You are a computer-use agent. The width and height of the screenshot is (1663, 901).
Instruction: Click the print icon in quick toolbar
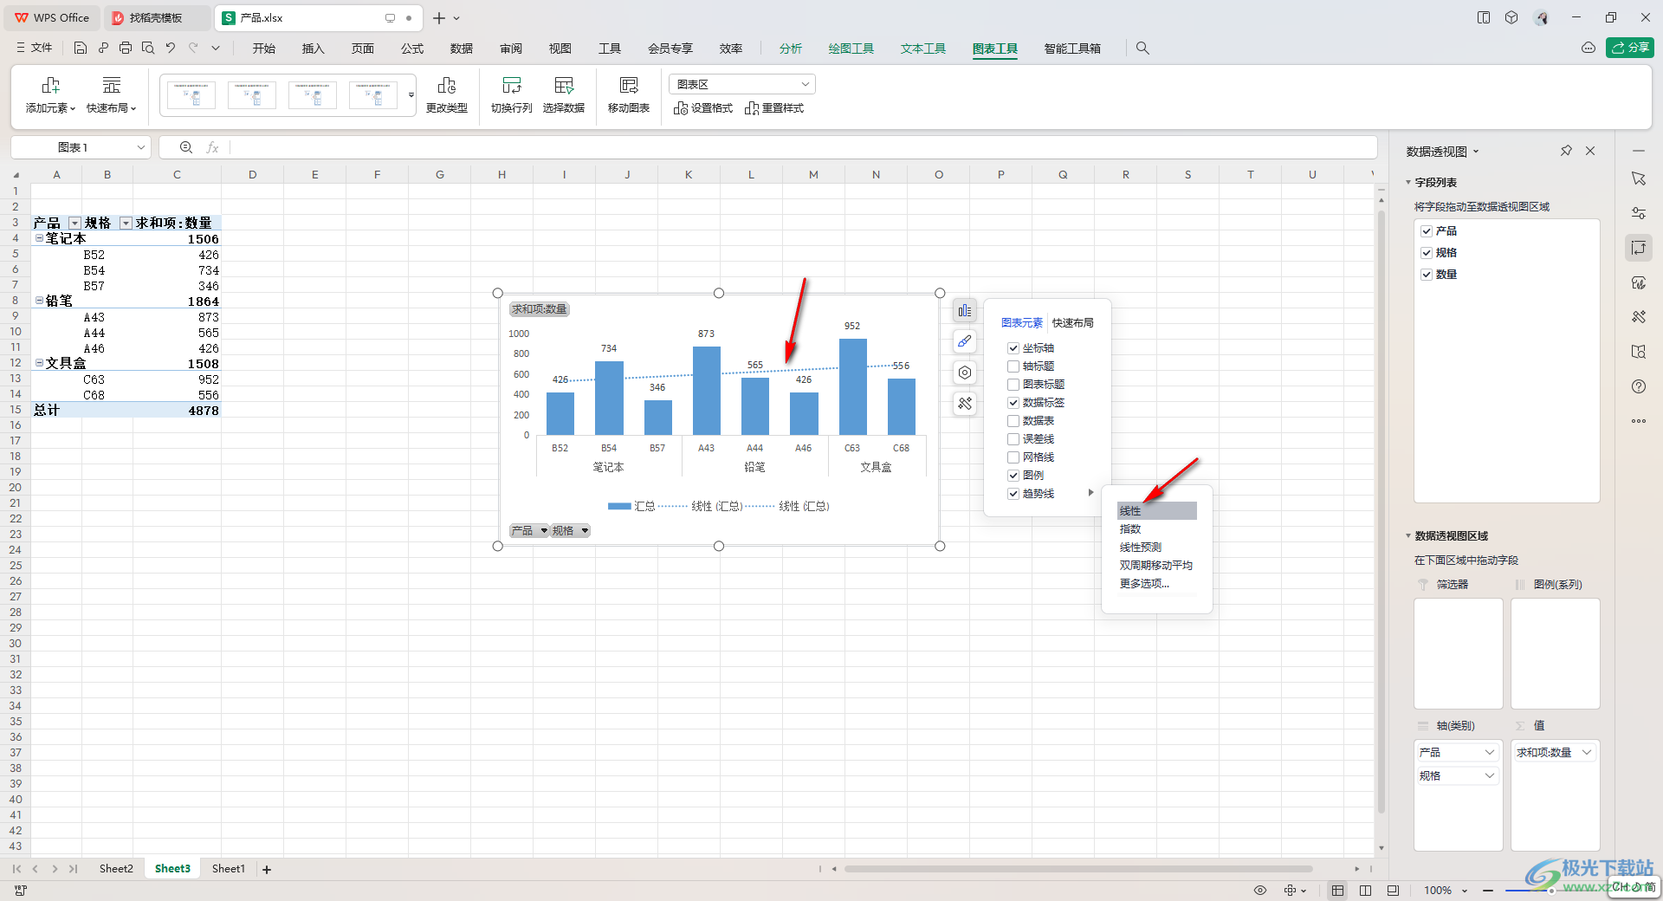pos(126,49)
